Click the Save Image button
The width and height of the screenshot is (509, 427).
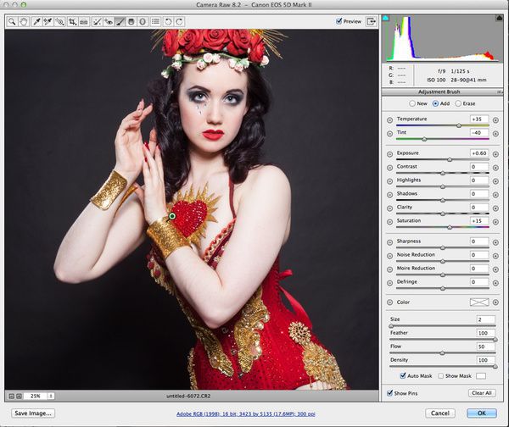pos(33,413)
